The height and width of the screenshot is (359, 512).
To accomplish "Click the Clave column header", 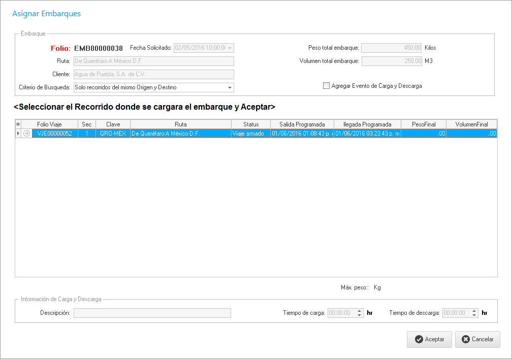I will coord(113,124).
